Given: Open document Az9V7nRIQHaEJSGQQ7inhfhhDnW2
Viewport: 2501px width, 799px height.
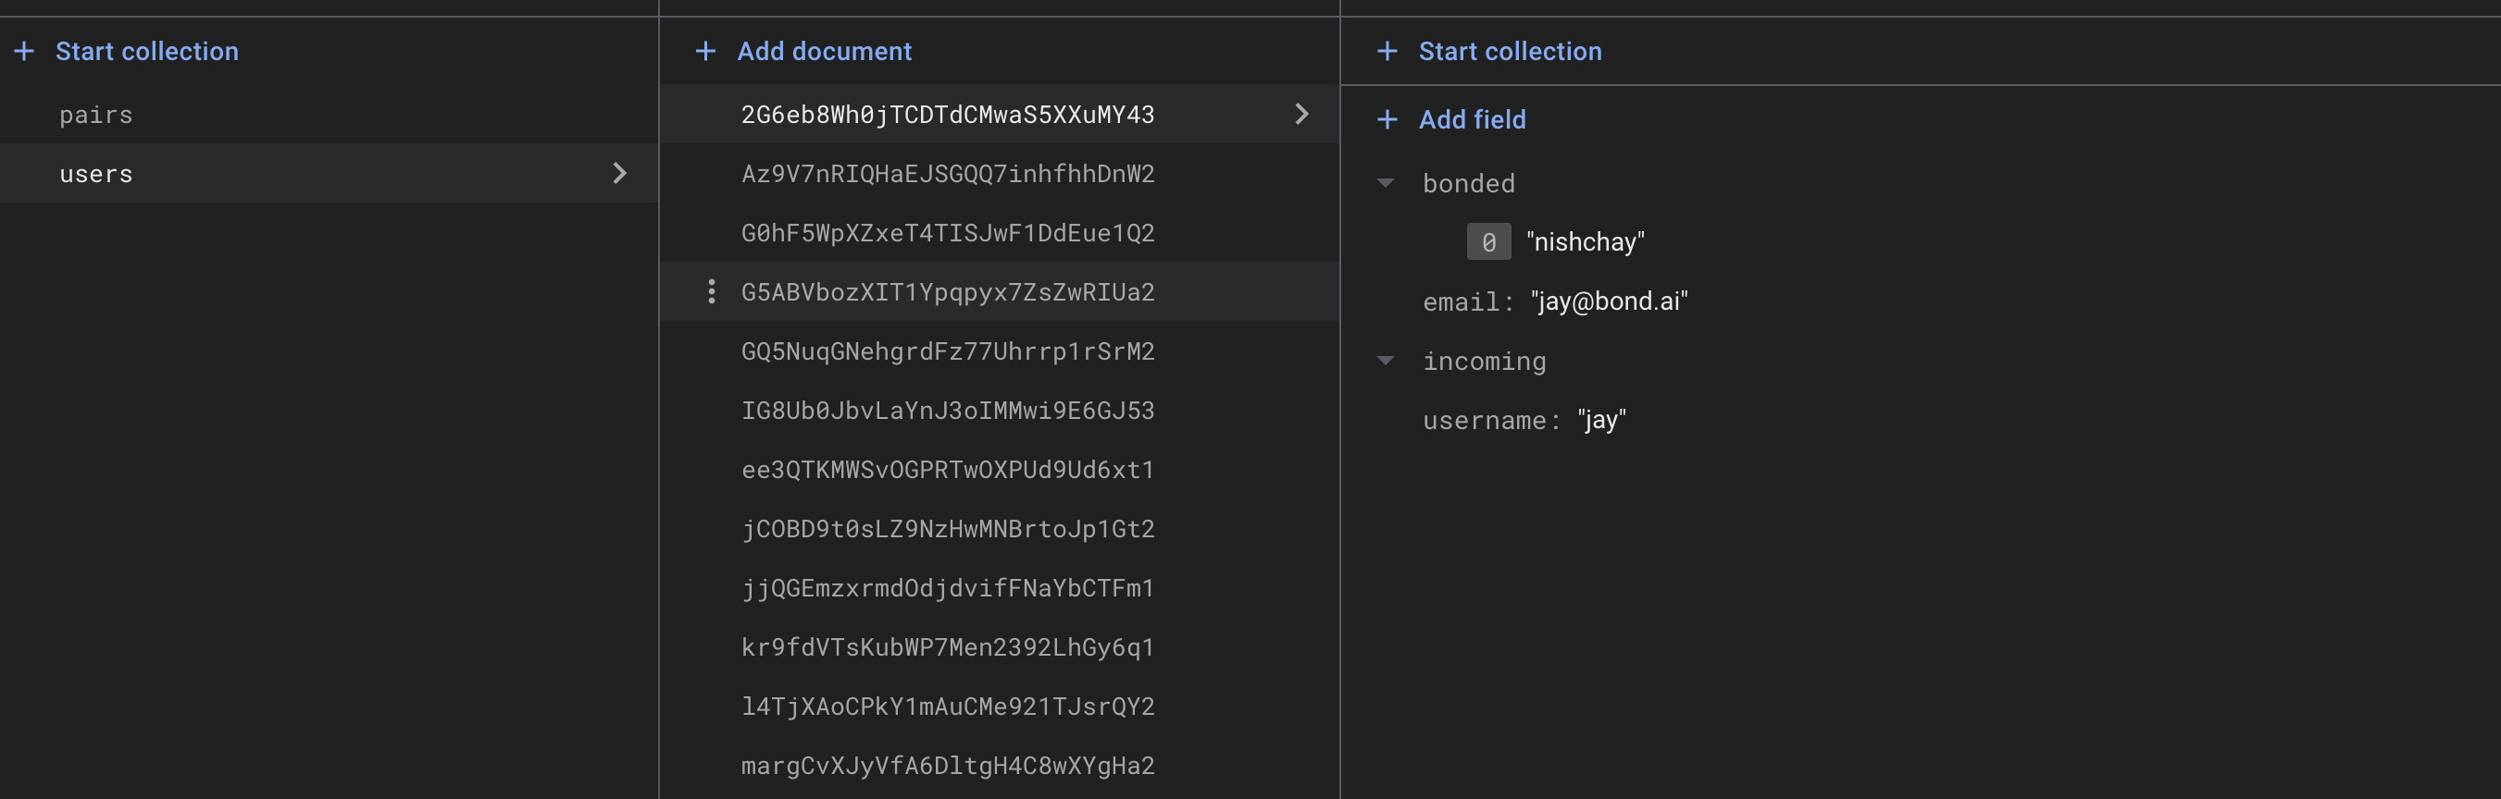Looking at the screenshot, I should [x=947, y=175].
